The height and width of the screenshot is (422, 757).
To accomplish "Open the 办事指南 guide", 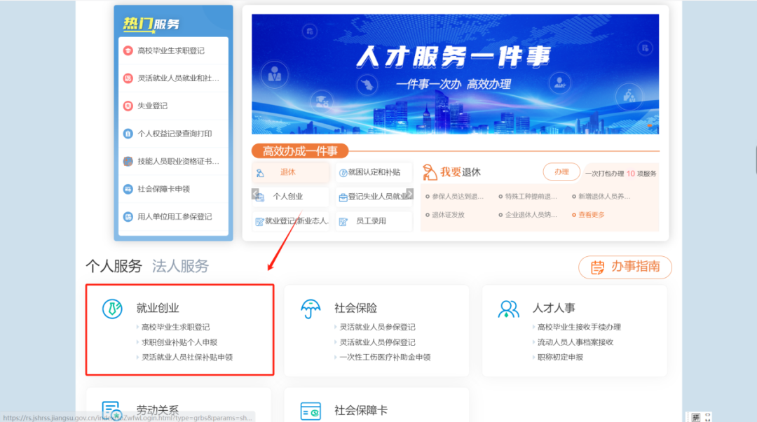I will coord(625,267).
